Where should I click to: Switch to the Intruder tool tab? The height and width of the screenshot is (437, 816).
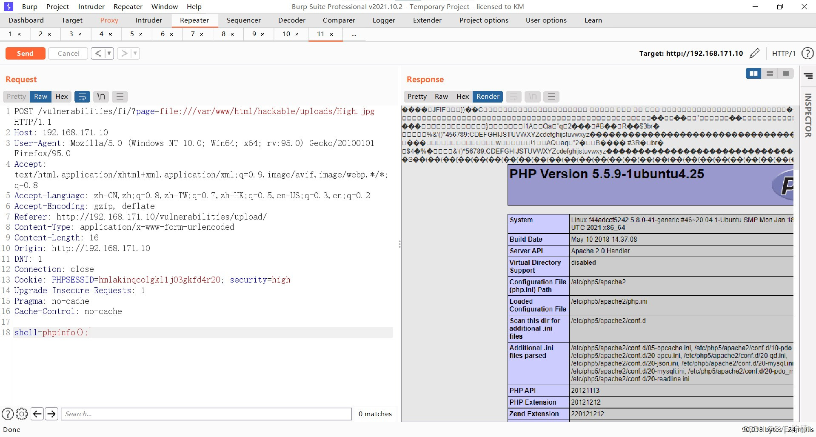[x=149, y=20]
